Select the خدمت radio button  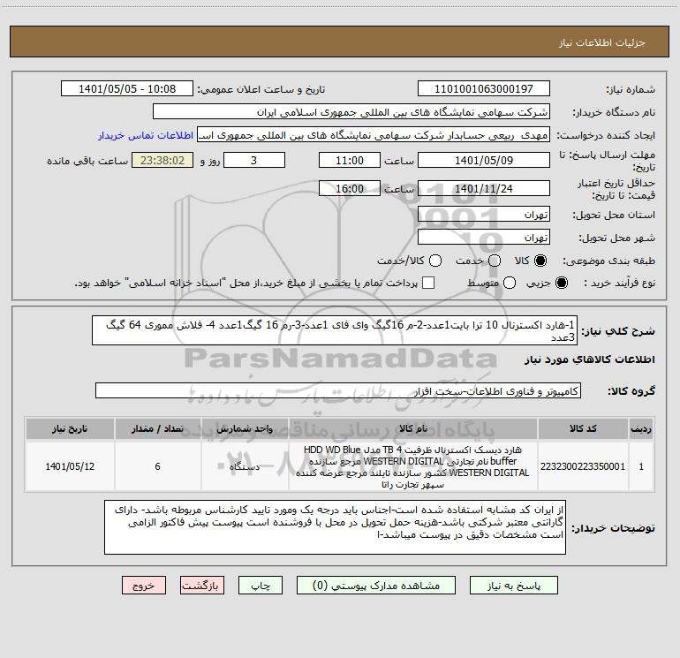coord(495,261)
